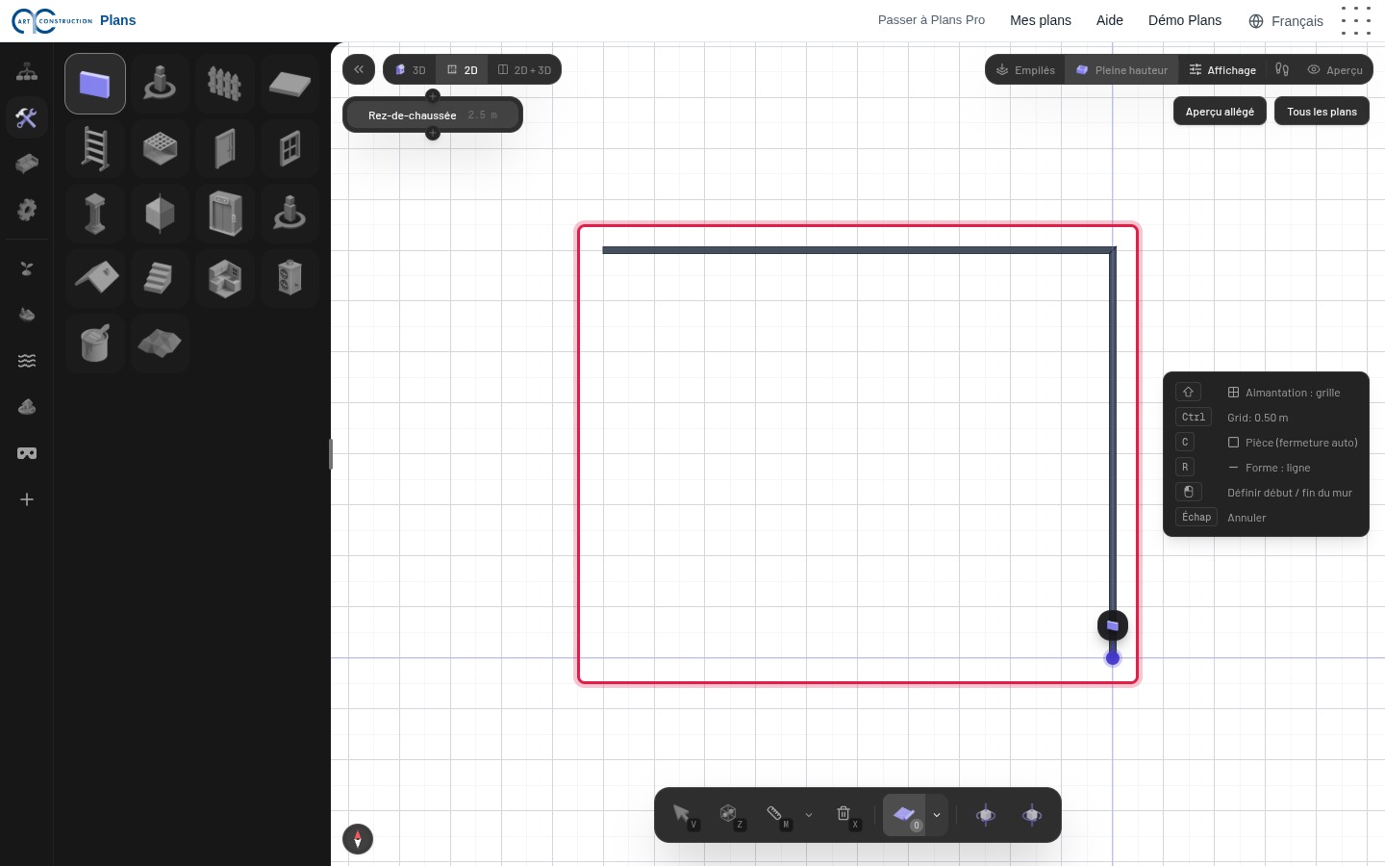The image size is (1385, 866).
Task: Expand the measure tool dropdown arrow
Action: 809,815
